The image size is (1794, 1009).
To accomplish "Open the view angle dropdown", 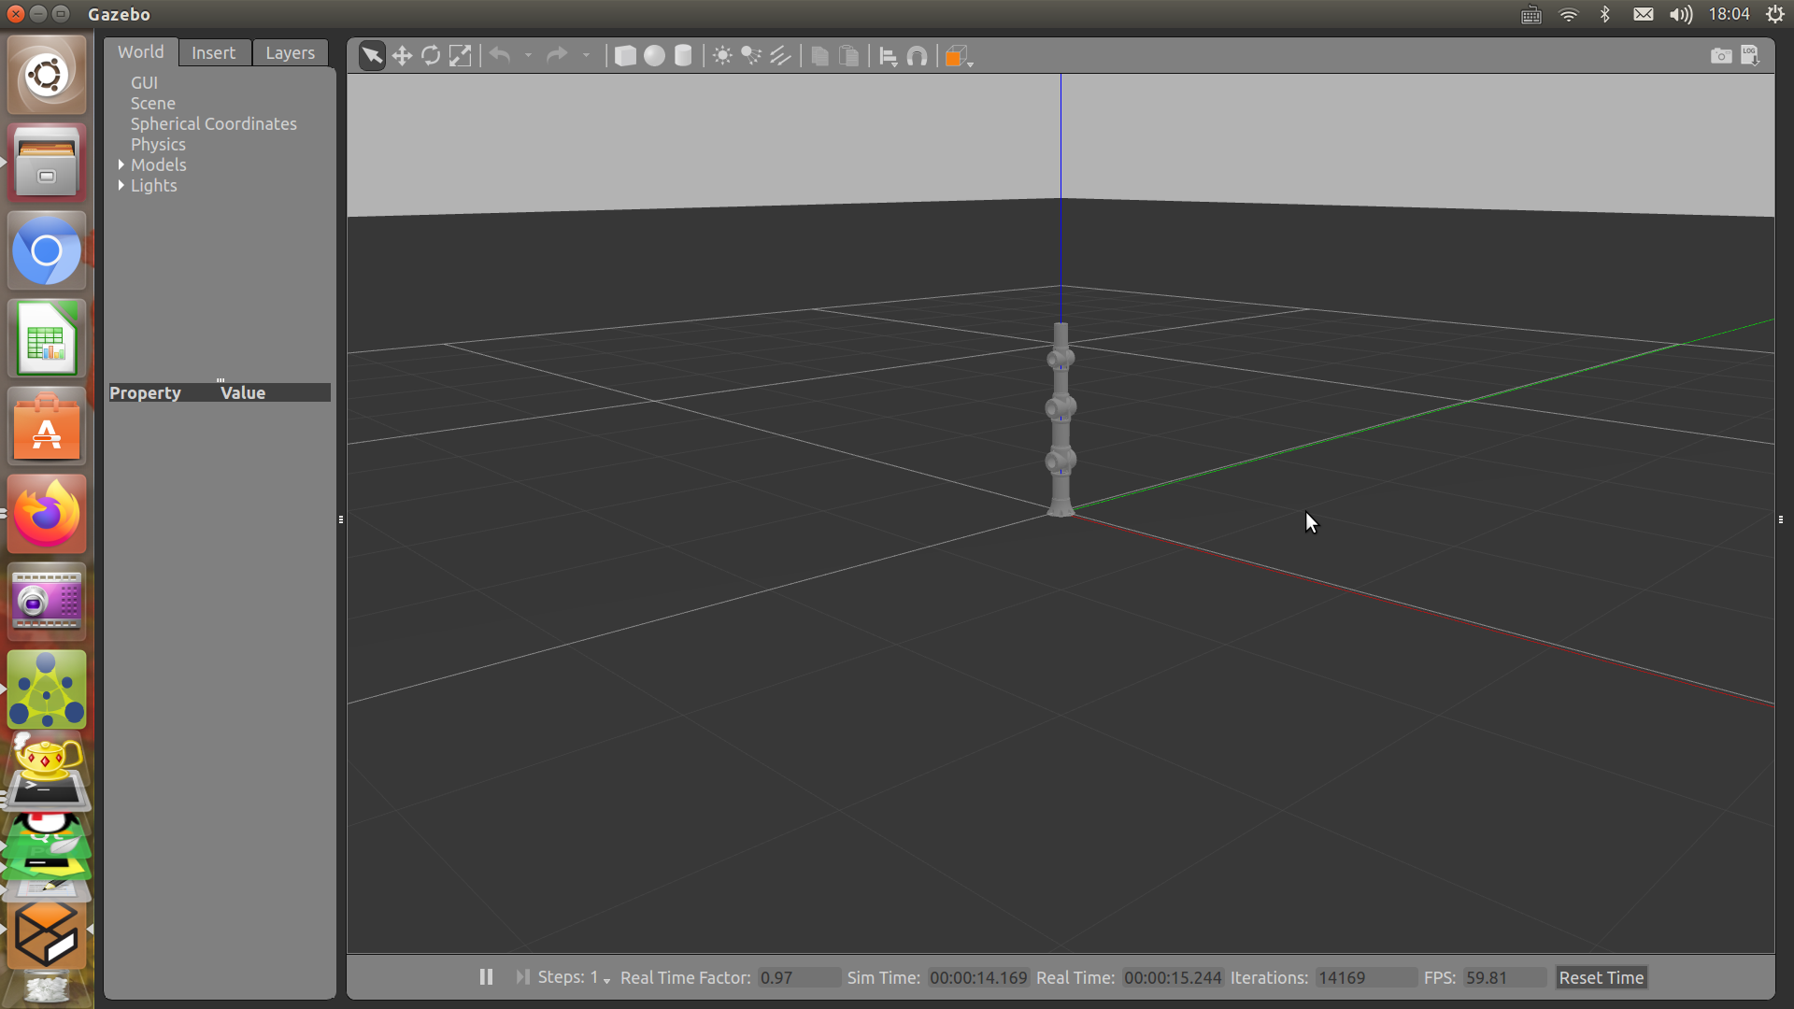I will [x=958, y=57].
